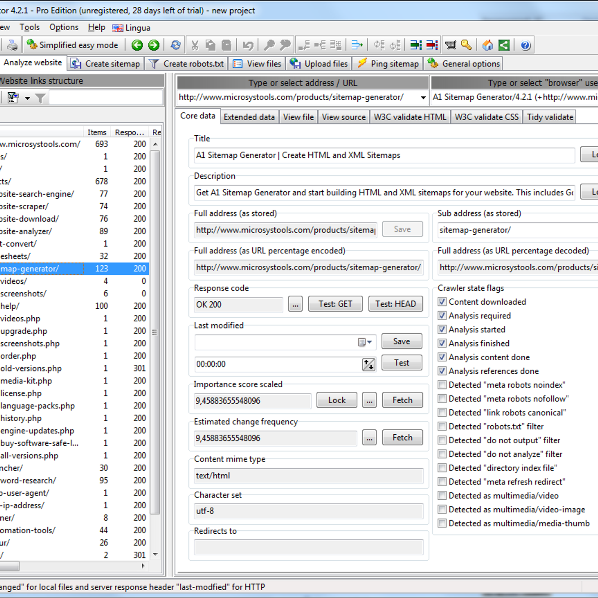The image size is (598, 598).
Task: Click the Save button for Last modified
Action: tap(402, 341)
